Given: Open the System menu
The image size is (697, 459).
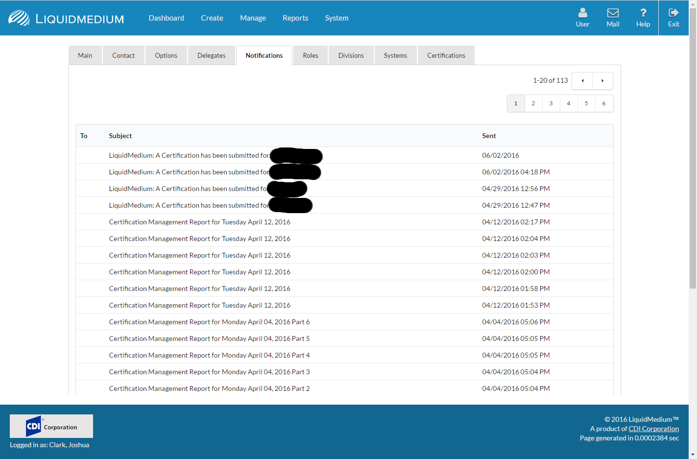Looking at the screenshot, I should [x=336, y=18].
